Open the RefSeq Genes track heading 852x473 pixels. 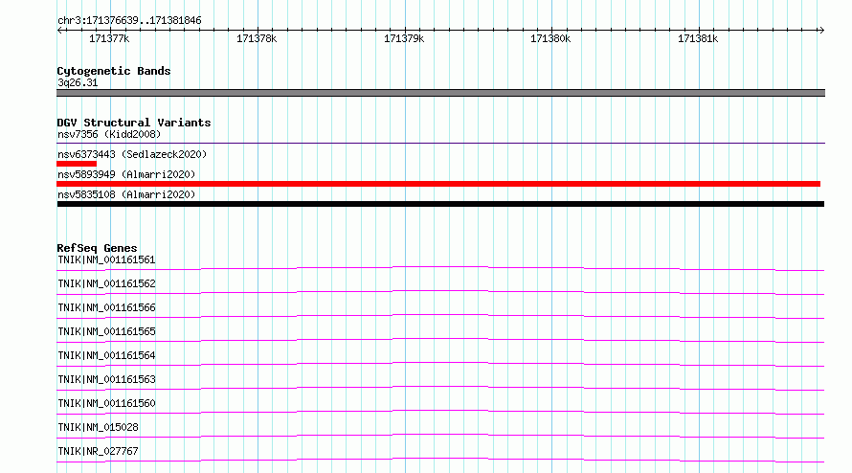click(97, 248)
